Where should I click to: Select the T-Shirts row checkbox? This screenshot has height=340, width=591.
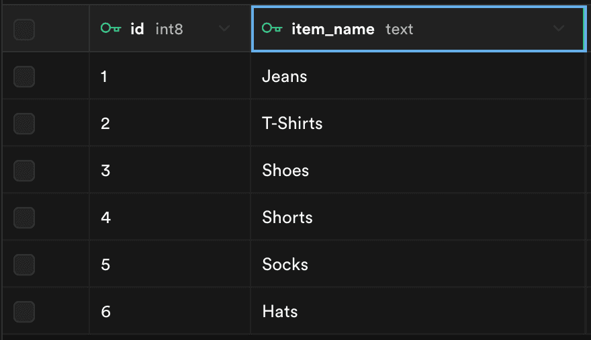24,124
